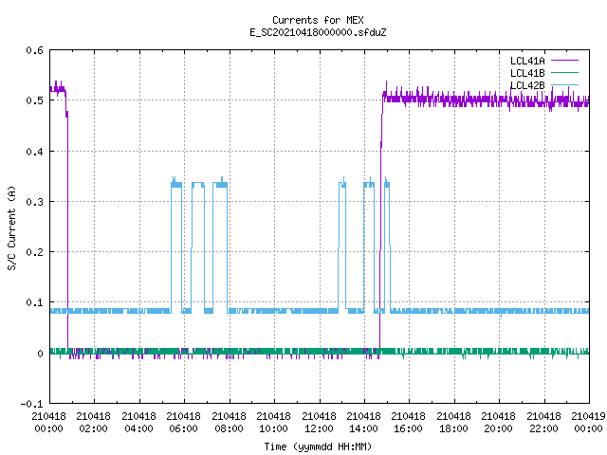
Task: Click the blue LCL42B legend line sample
Action: [x=565, y=84]
